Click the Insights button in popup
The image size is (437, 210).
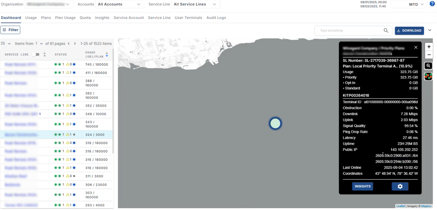coord(362,186)
